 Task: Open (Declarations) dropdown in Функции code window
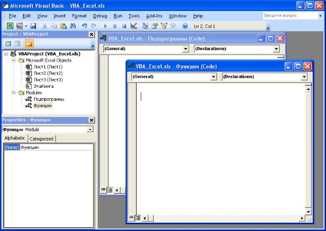pyautogui.click(x=304, y=77)
